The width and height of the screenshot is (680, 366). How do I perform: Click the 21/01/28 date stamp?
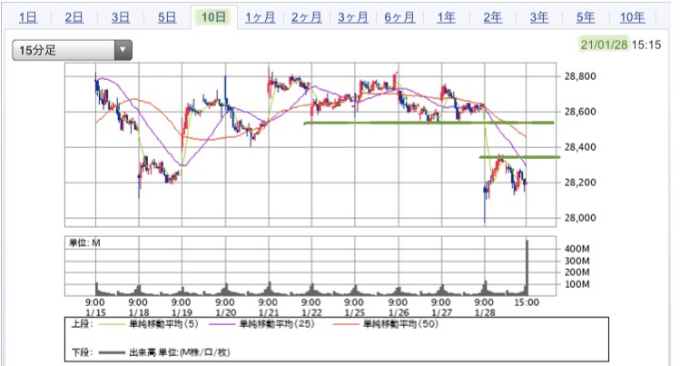[604, 45]
